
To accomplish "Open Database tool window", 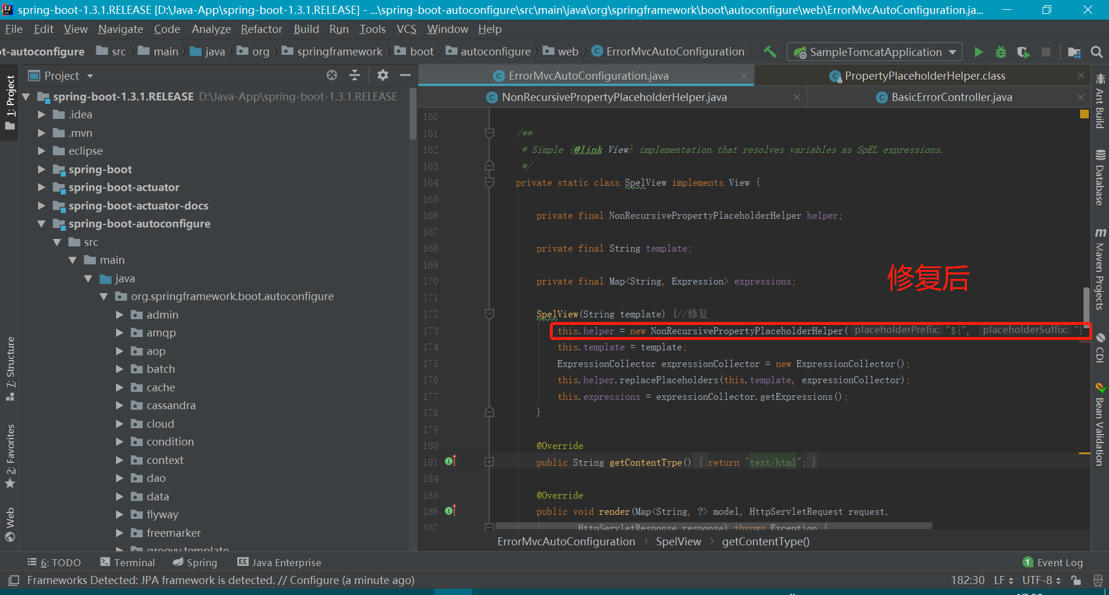I will pos(1100,178).
